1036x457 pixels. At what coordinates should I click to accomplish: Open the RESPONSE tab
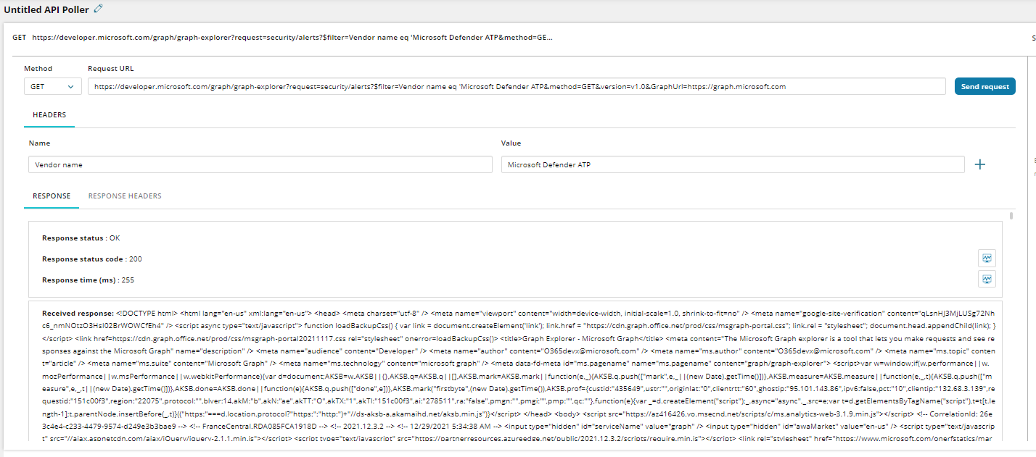(x=52, y=196)
